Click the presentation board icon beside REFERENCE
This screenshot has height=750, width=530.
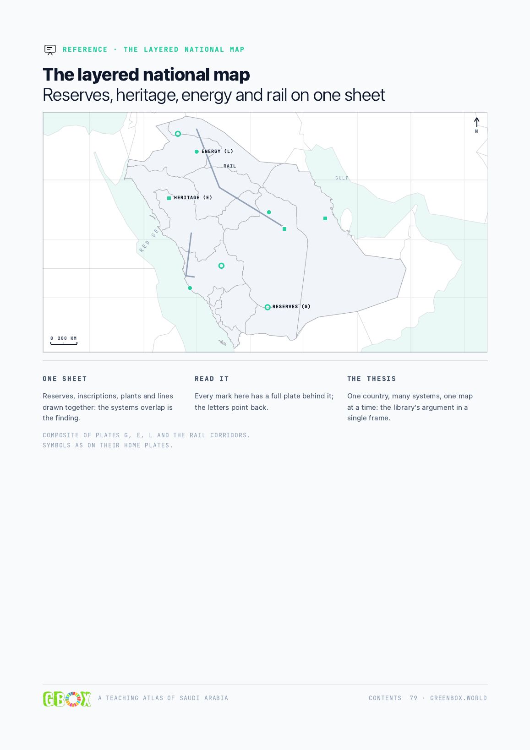click(x=50, y=50)
